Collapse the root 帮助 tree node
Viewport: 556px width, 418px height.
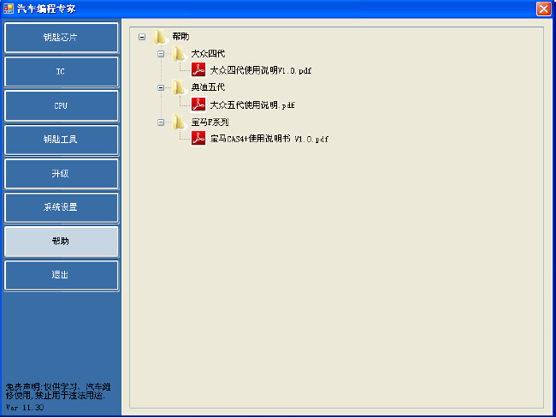coord(142,37)
